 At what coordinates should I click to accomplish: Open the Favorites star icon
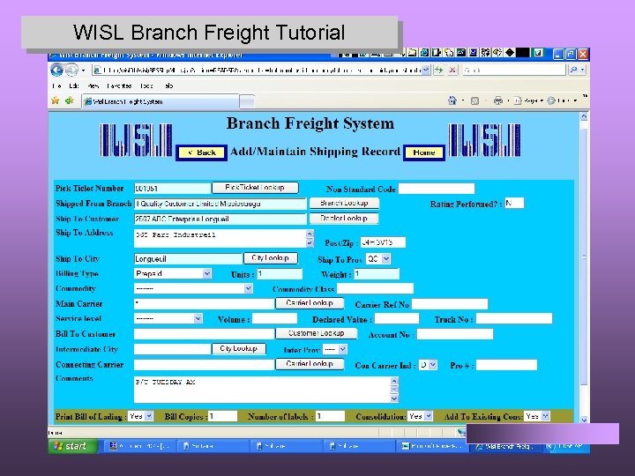[56, 100]
